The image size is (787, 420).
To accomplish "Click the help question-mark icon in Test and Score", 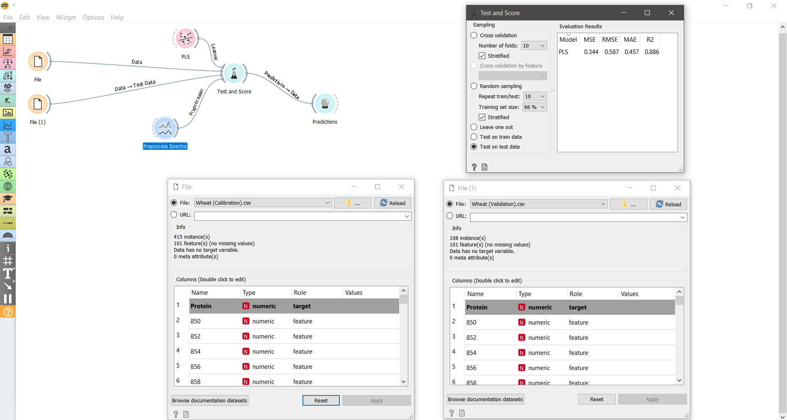I will 474,167.
